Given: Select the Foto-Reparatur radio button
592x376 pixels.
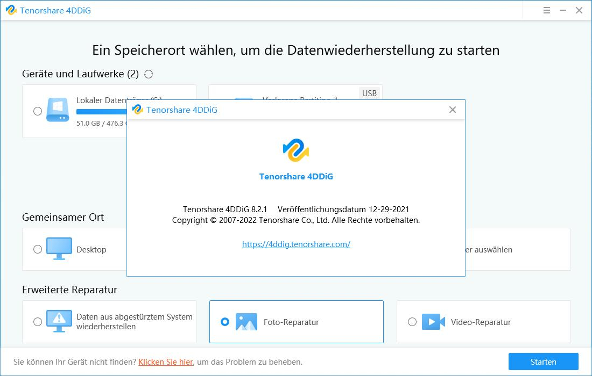Looking at the screenshot, I should coord(225,321).
